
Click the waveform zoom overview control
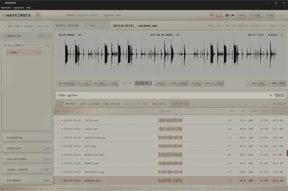coord(143,83)
